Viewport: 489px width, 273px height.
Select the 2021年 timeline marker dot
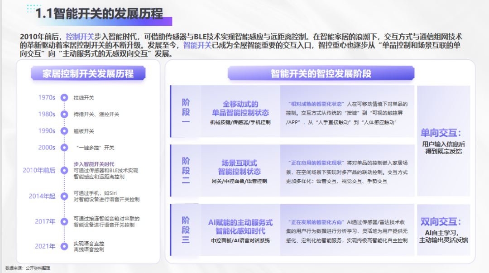tap(64, 246)
